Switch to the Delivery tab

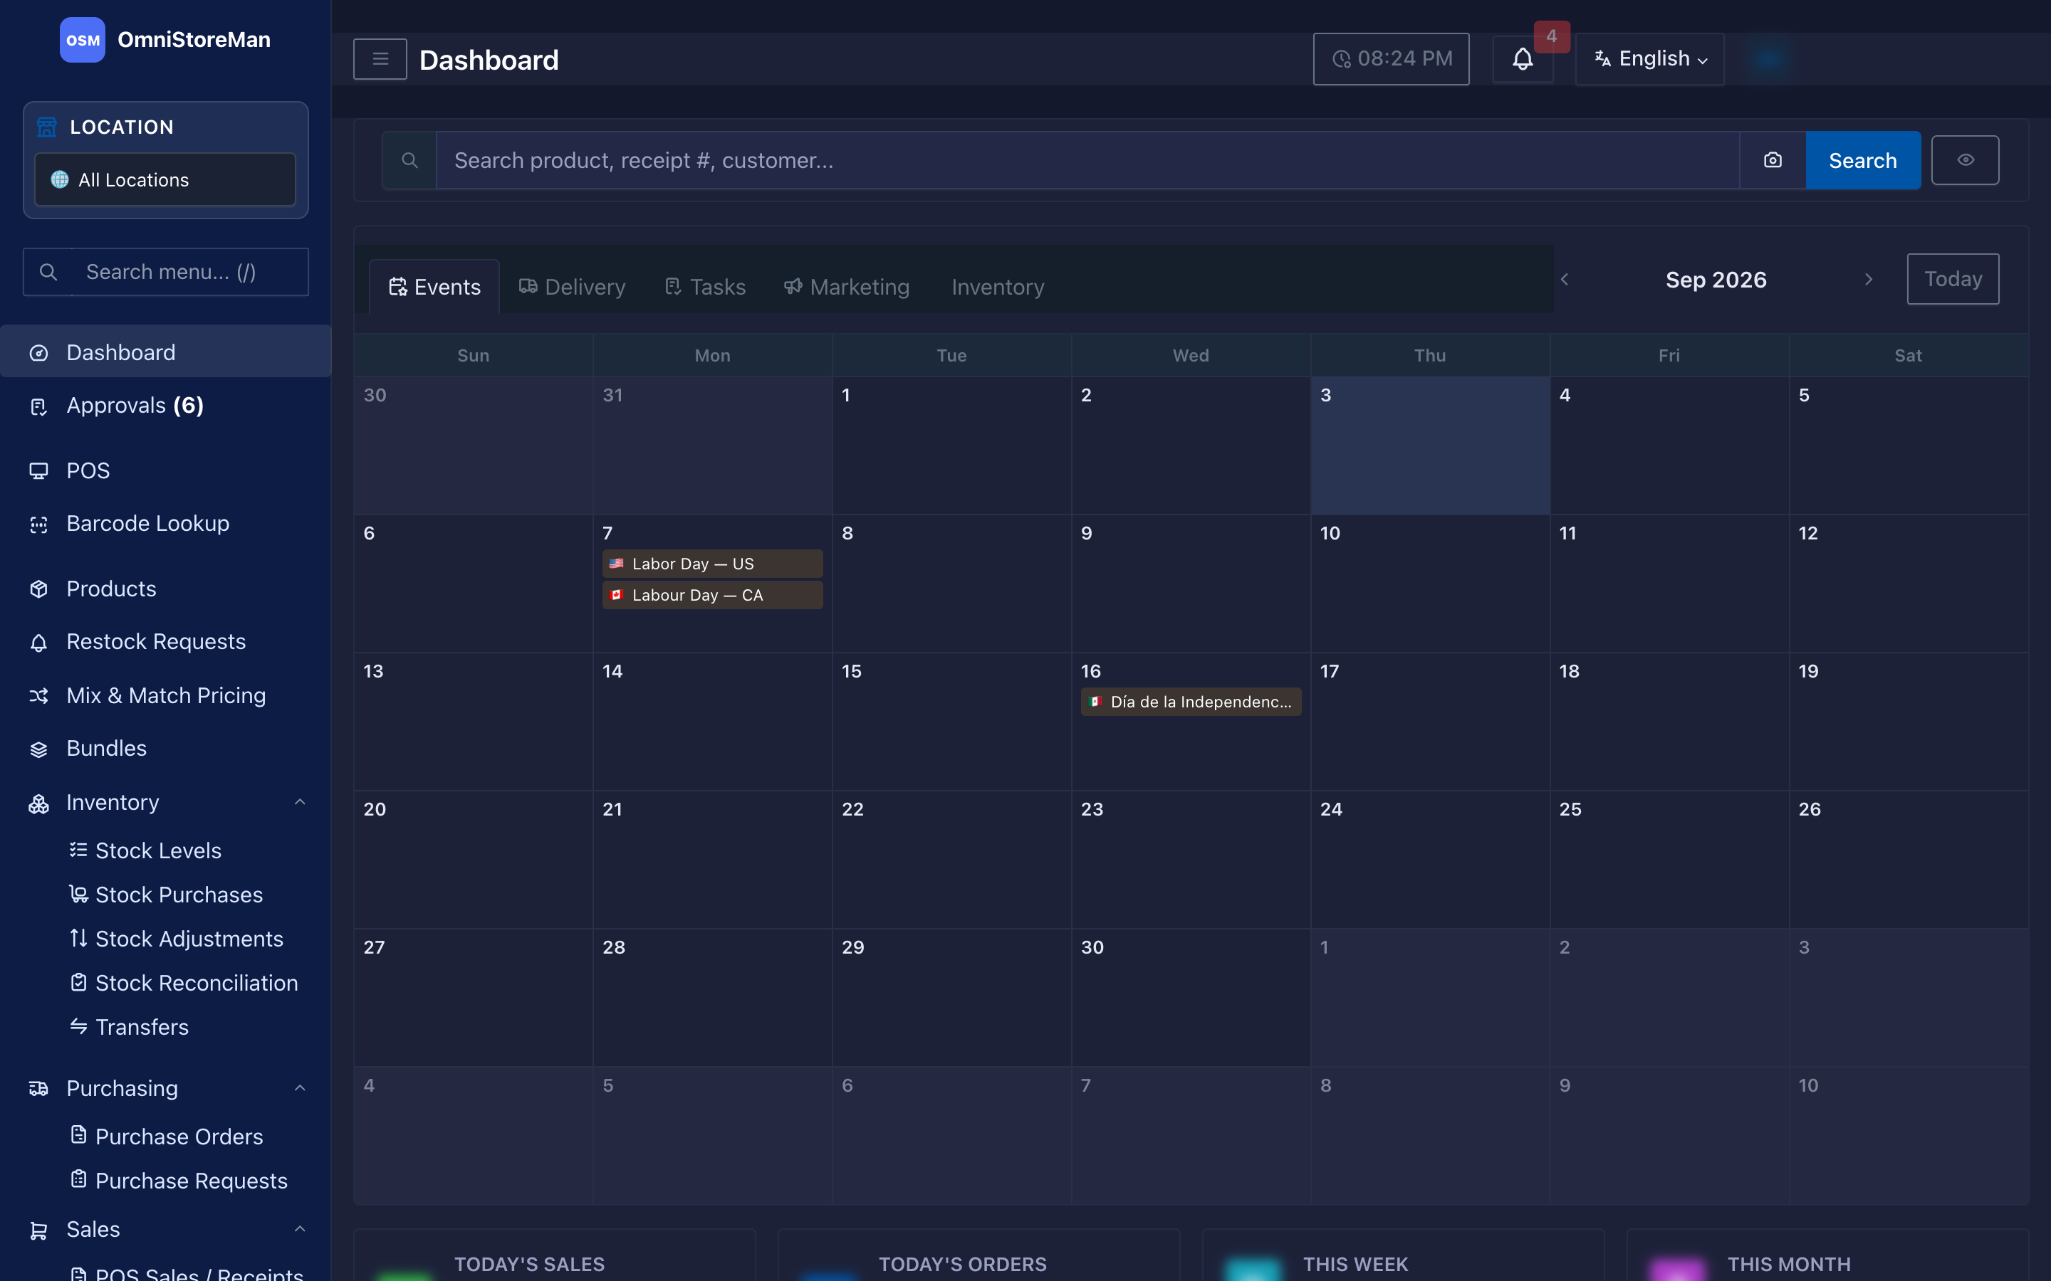click(572, 288)
